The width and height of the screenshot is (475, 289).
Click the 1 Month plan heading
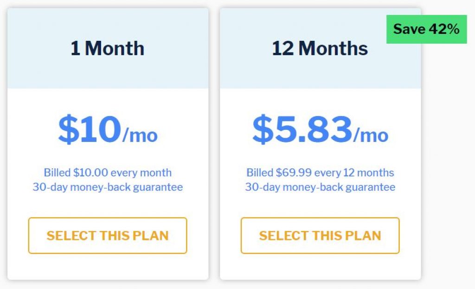[108, 48]
